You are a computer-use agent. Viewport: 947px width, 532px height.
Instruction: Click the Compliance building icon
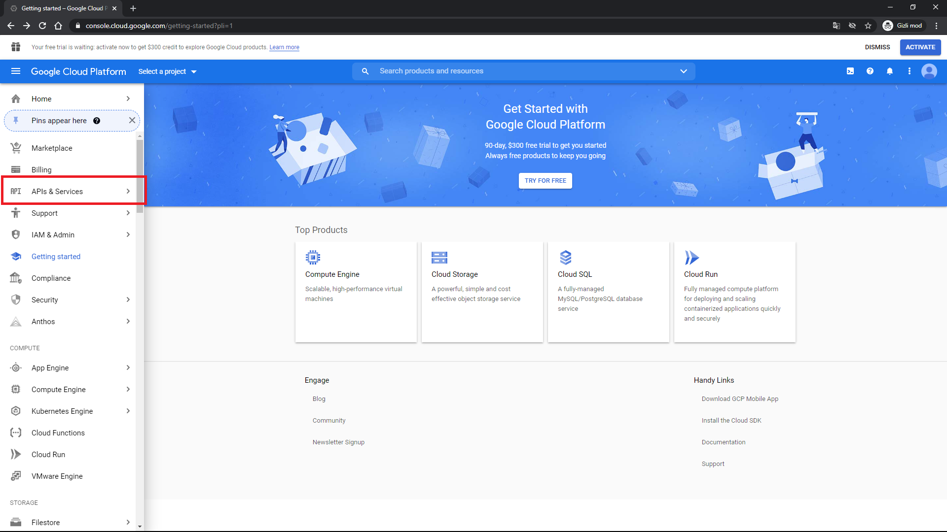16,278
